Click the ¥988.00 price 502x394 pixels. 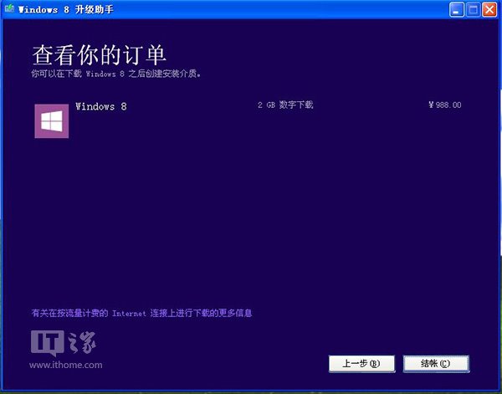pyautogui.click(x=444, y=105)
